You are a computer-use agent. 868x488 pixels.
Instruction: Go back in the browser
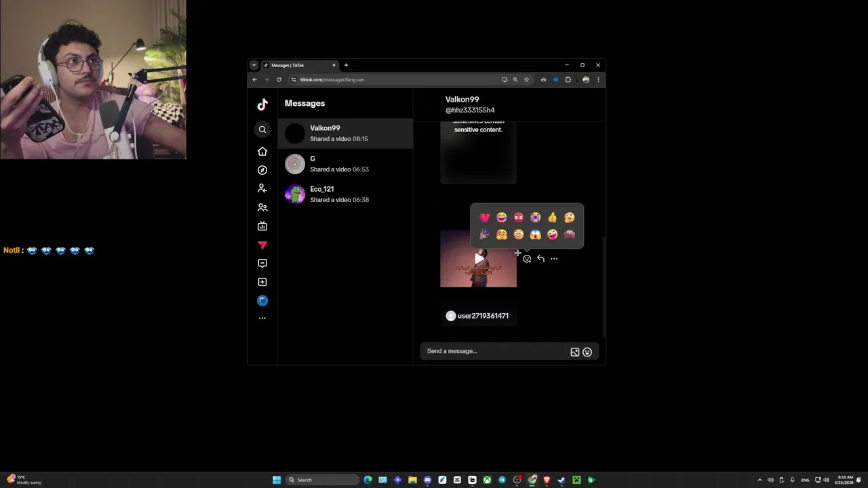click(x=254, y=79)
